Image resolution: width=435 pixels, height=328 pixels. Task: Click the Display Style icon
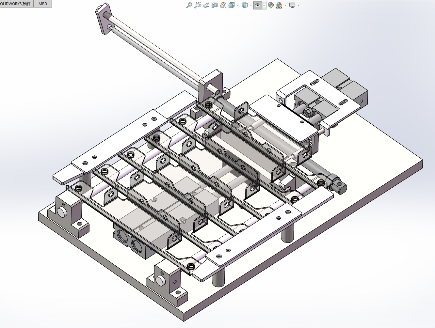pos(245,5)
